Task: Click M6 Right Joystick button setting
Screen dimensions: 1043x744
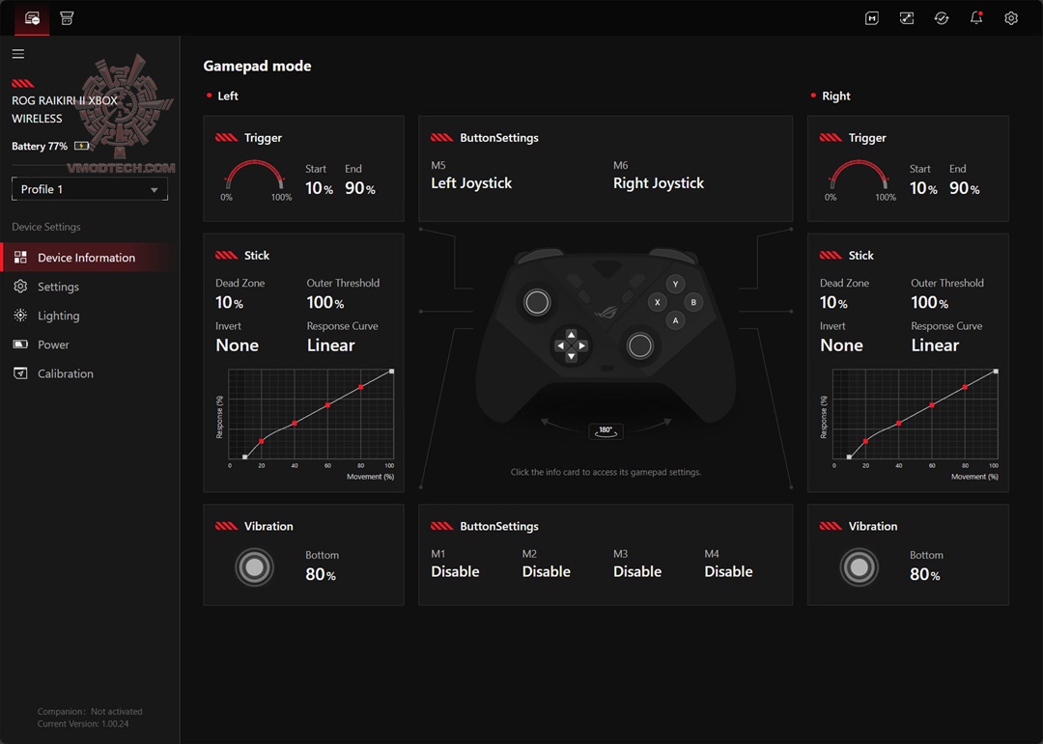Action: [659, 176]
